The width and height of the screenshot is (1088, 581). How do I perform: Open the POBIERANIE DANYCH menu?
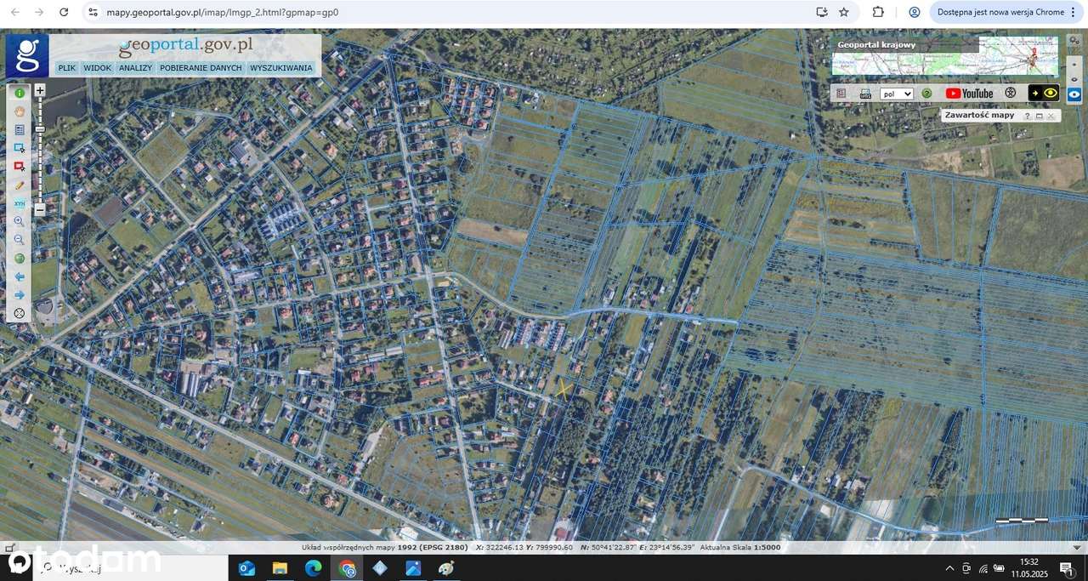tap(201, 68)
